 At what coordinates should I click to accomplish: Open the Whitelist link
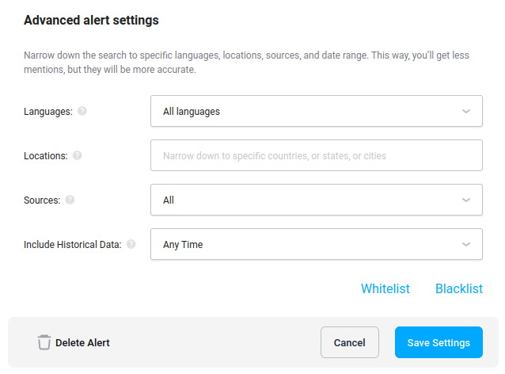pos(385,288)
